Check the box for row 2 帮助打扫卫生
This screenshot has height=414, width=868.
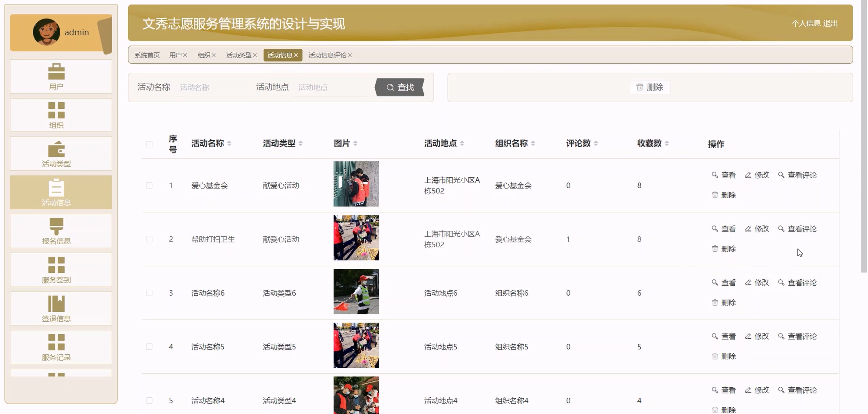coord(149,239)
